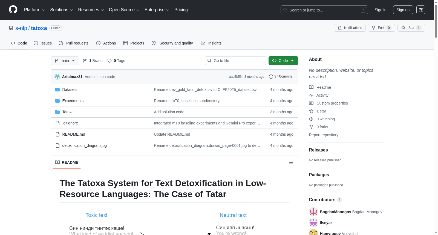Open the Packages heading link

319,175
